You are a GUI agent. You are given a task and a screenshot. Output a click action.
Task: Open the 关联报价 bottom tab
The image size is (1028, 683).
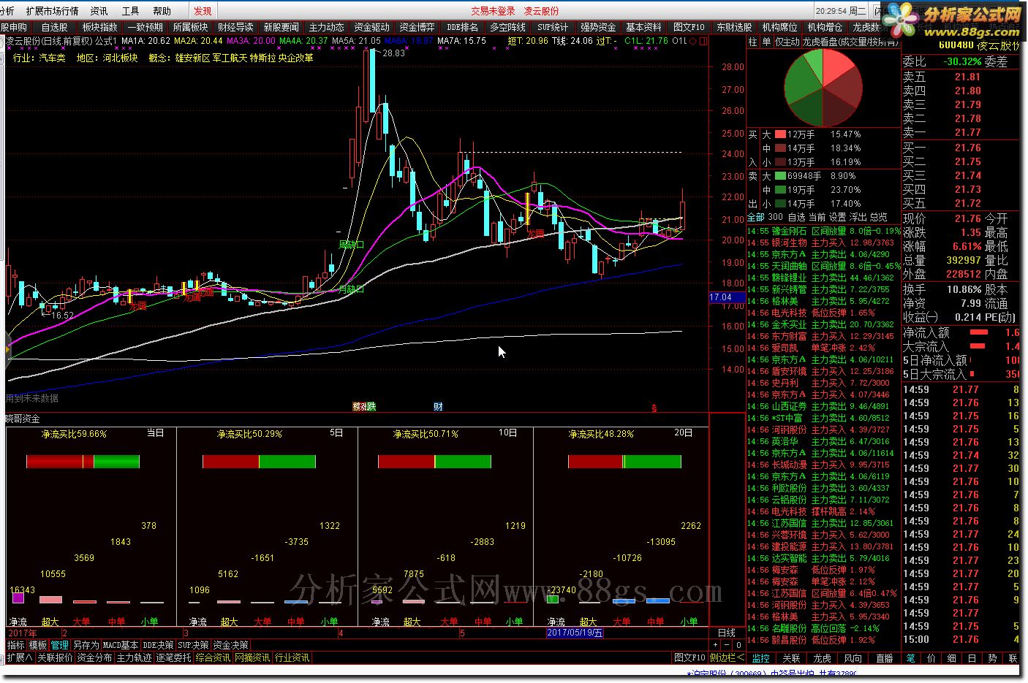coord(55,658)
